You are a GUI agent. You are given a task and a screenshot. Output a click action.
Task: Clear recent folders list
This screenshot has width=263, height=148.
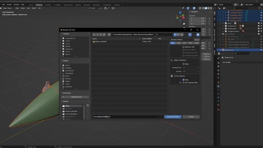[88, 106]
